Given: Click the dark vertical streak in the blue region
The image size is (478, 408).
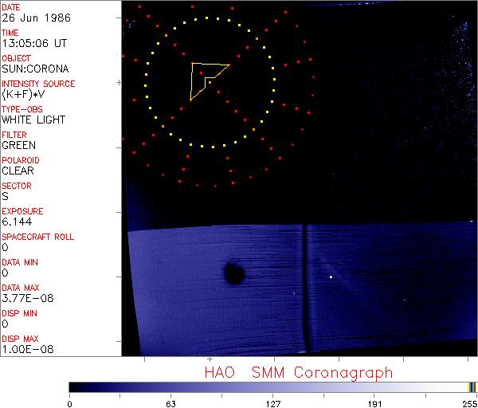Looking at the screenshot, I should tap(307, 287).
